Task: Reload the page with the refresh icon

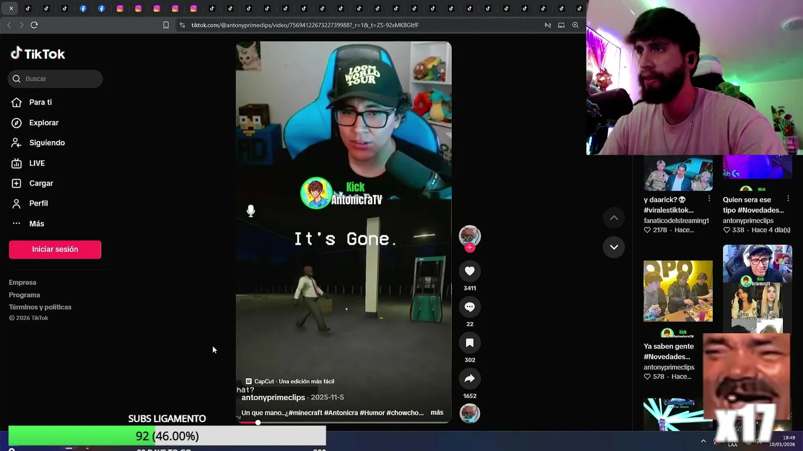Action: click(35, 25)
